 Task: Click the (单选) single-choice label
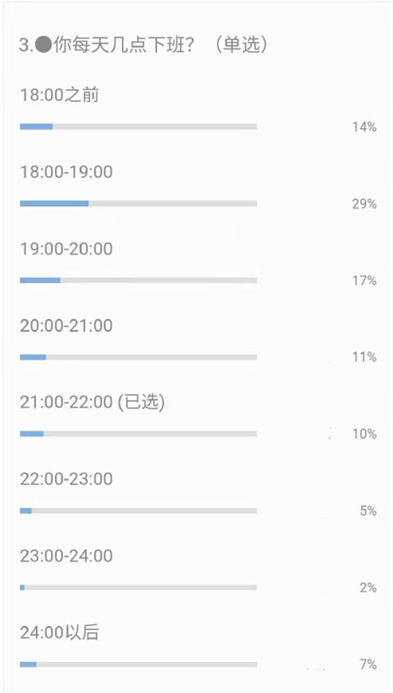[x=241, y=45]
